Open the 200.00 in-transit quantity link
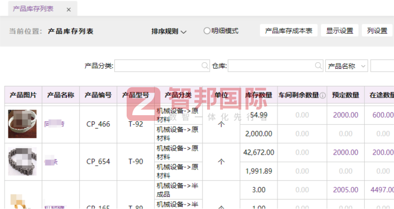The image size is (394, 209). point(383,152)
